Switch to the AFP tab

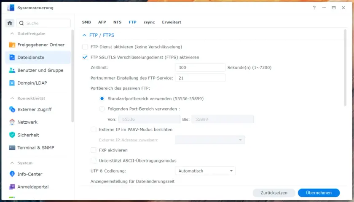click(x=102, y=22)
